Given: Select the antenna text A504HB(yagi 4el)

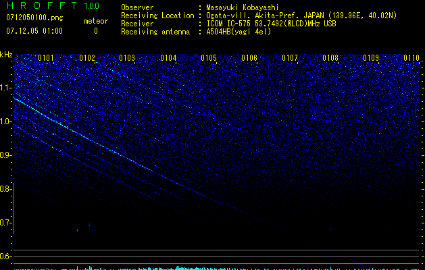Looking at the screenshot, I should [x=239, y=32].
